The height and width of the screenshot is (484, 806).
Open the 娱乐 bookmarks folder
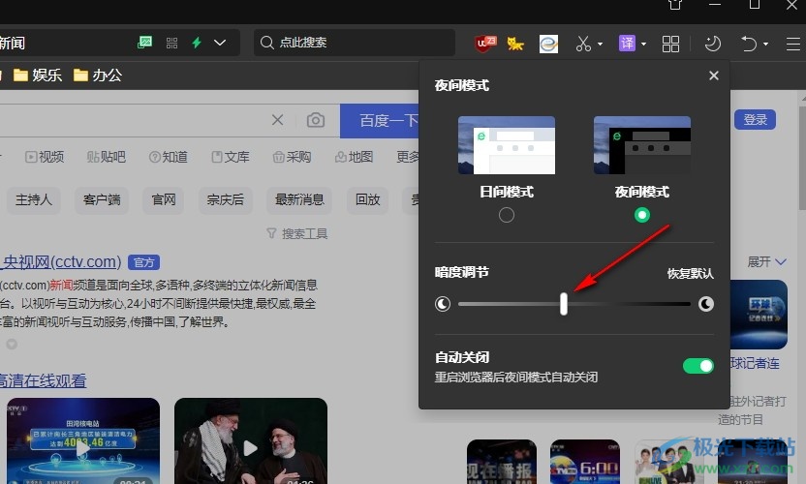[38, 75]
